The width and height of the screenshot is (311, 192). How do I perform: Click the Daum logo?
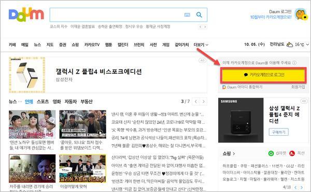point(26,14)
